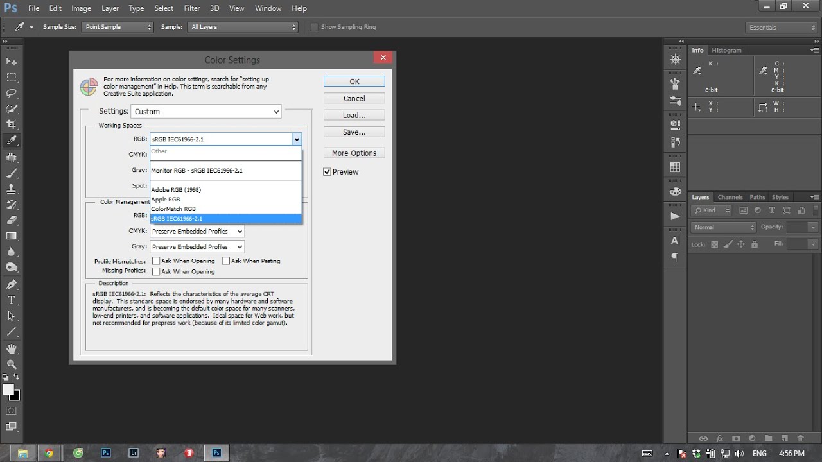Select the Spot Healing Brush tool
Image resolution: width=822 pixels, height=462 pixels.
12,157
